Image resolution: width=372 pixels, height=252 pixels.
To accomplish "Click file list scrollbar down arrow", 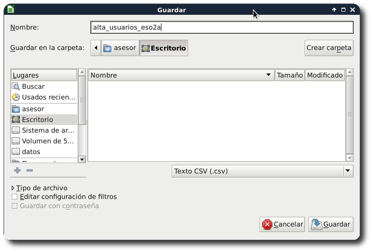I will pyautogui.click(x=350, y=158).
